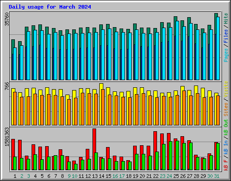Viewport: 231px width, 181px height.
Task: Click the tall red kB bar for day 13
Action: click(94, 149)
